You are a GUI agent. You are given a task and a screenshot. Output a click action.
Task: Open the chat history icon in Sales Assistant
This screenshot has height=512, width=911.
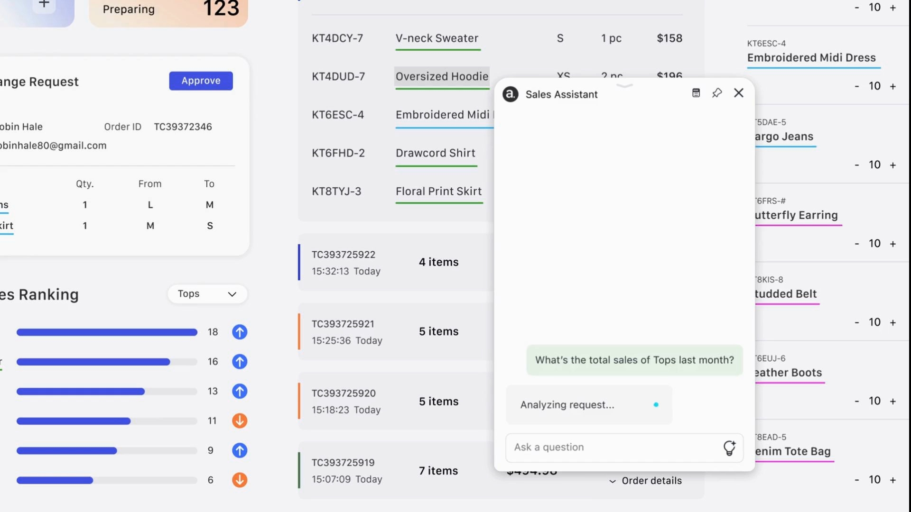point(696,93)
